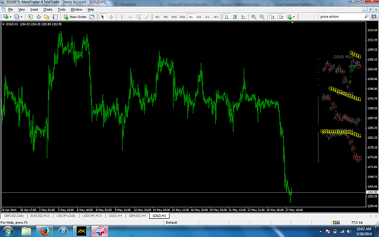This screenshot has width=379, height=237.
Task: Open the Profiles toolbar icon
Action: click(x=16, y=17)
